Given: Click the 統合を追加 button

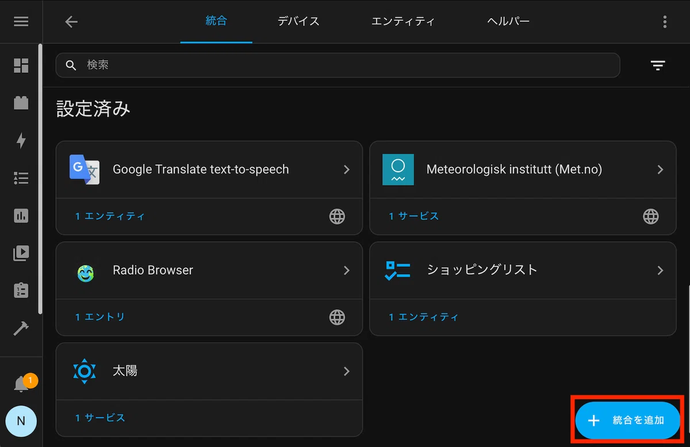Looking at the screenshot, I should 627,421.
